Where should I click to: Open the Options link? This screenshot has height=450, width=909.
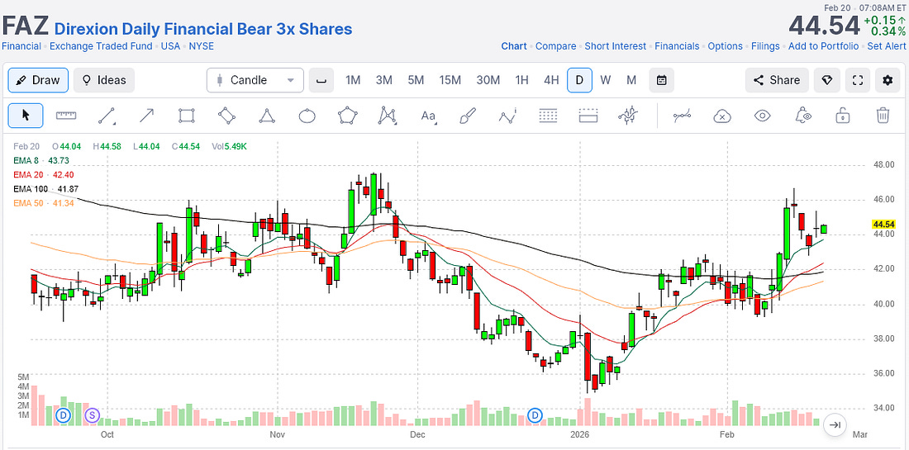[x=726, y=46]
